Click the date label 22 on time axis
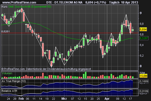This screenshot has width=151, height=101. coord(53,99)
